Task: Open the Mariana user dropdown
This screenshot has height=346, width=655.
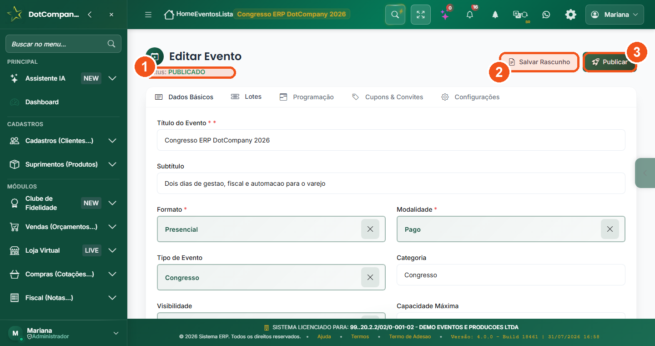Action: click(x=615, y=15)
